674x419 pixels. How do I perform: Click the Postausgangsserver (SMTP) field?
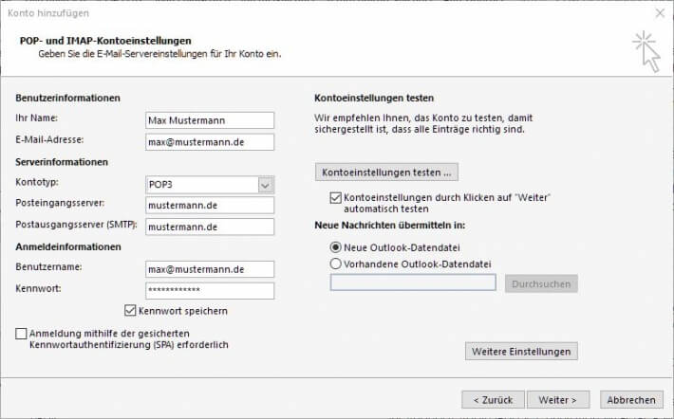(x=210, y=227)
